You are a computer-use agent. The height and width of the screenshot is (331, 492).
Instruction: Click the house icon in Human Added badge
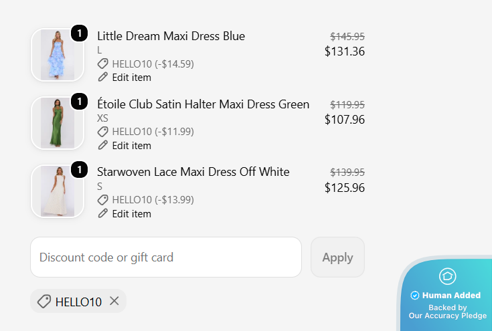pyautogui.click(x=447, y=276)
